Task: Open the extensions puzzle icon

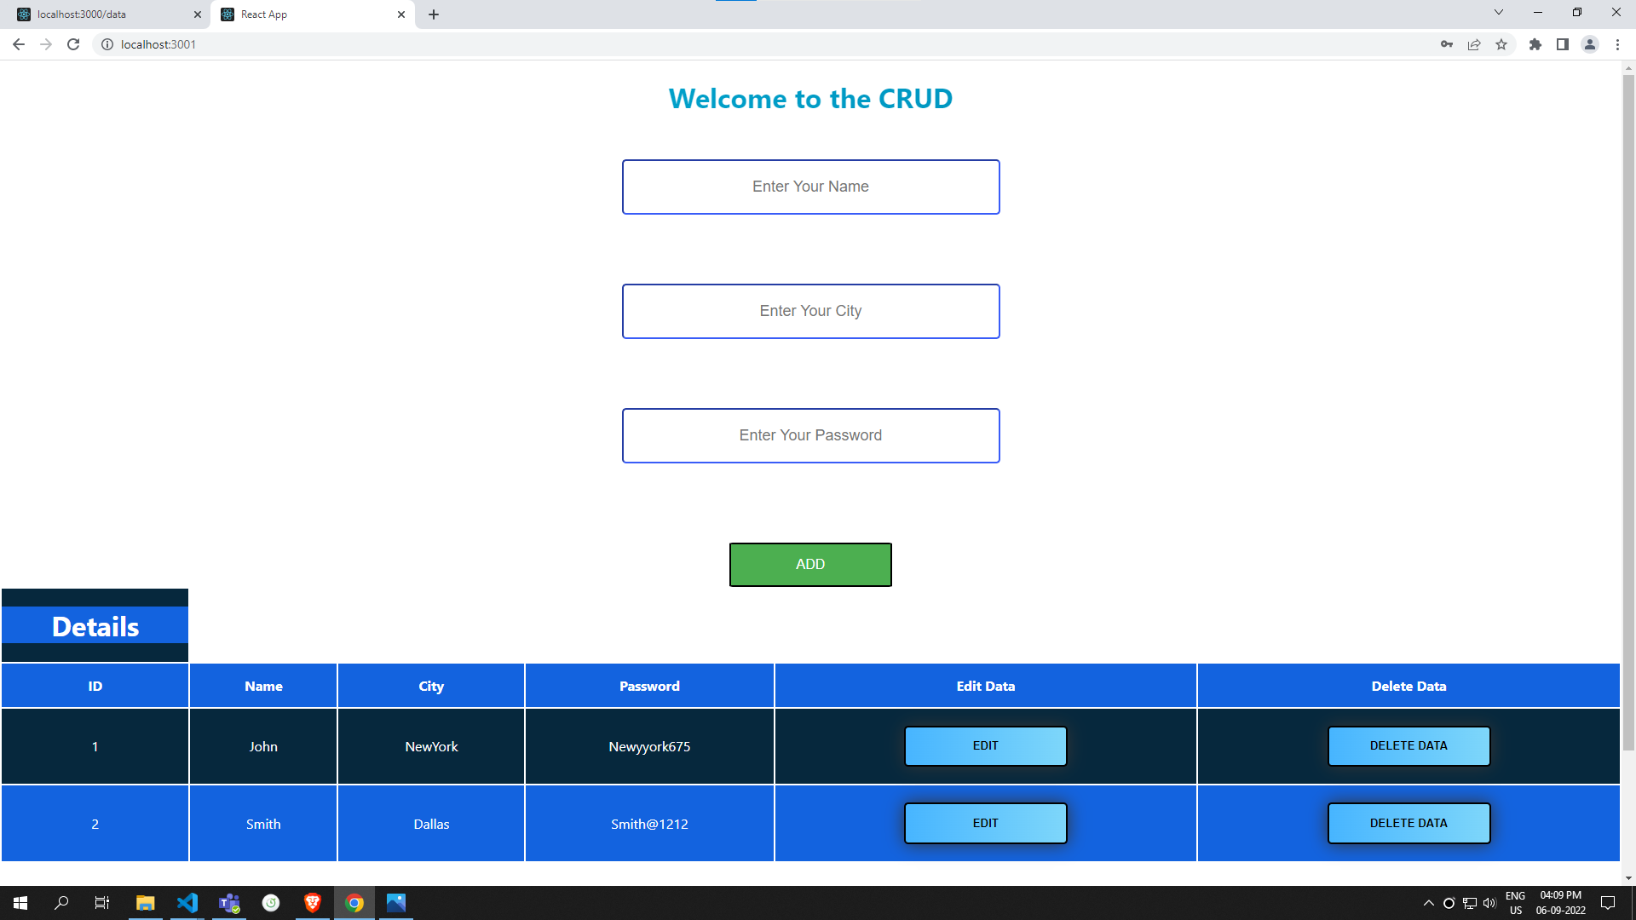Action: tap(1535, 44)
